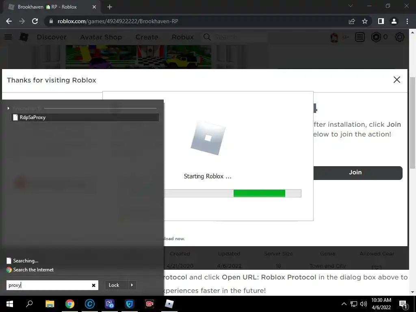Click the Starting Roblox progress bar
Screen dimensions: 416x312
click(x=232, y=193)
